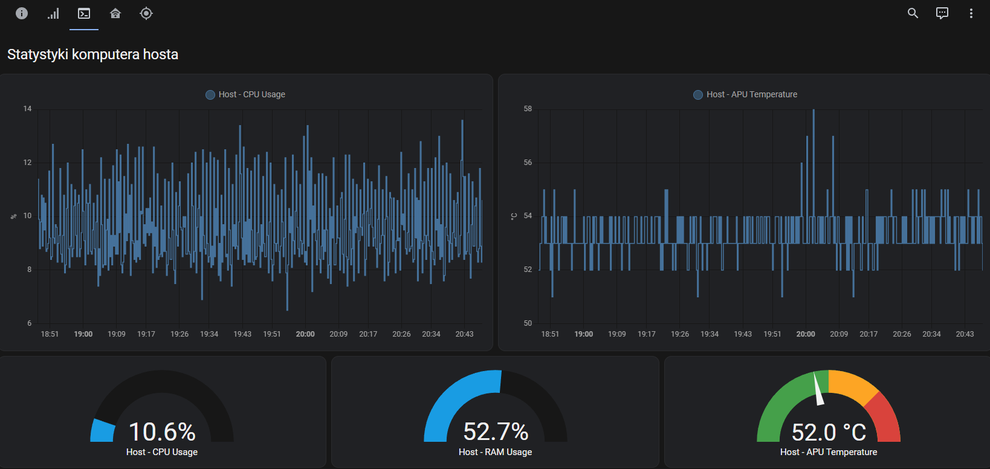Click the 58 axis label on temperature chart

tap(528, 109)
